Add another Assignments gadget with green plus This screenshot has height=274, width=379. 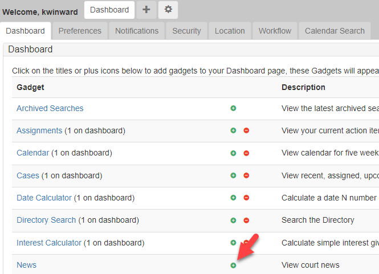point(233,130)
